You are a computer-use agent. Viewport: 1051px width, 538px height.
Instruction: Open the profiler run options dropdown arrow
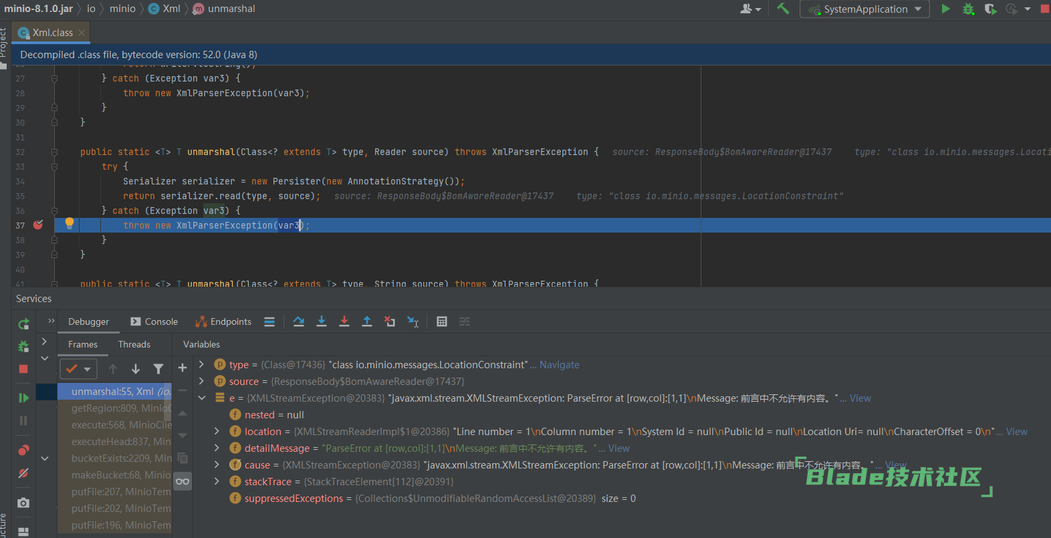pos(1028,9)
